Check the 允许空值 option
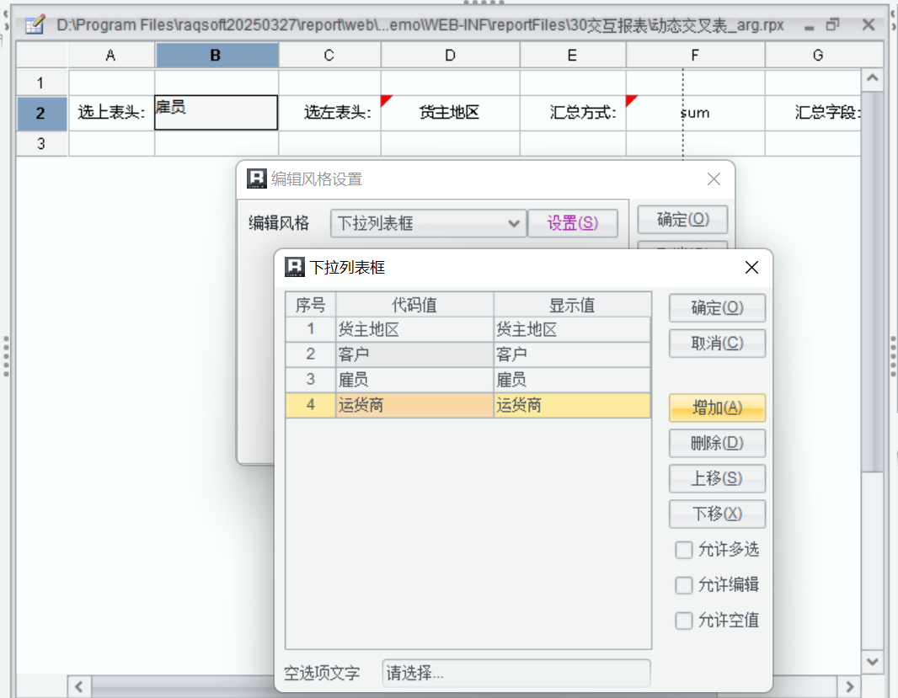 (x=684, y=621)
